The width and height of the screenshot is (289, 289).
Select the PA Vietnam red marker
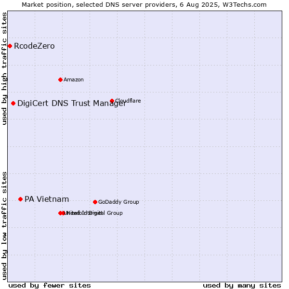(20, 199)
